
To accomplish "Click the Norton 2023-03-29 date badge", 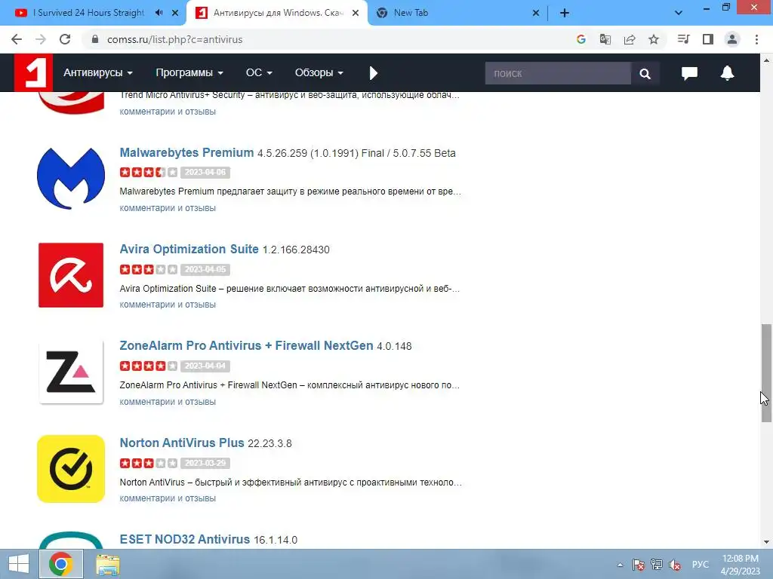I will click(205, 463).
